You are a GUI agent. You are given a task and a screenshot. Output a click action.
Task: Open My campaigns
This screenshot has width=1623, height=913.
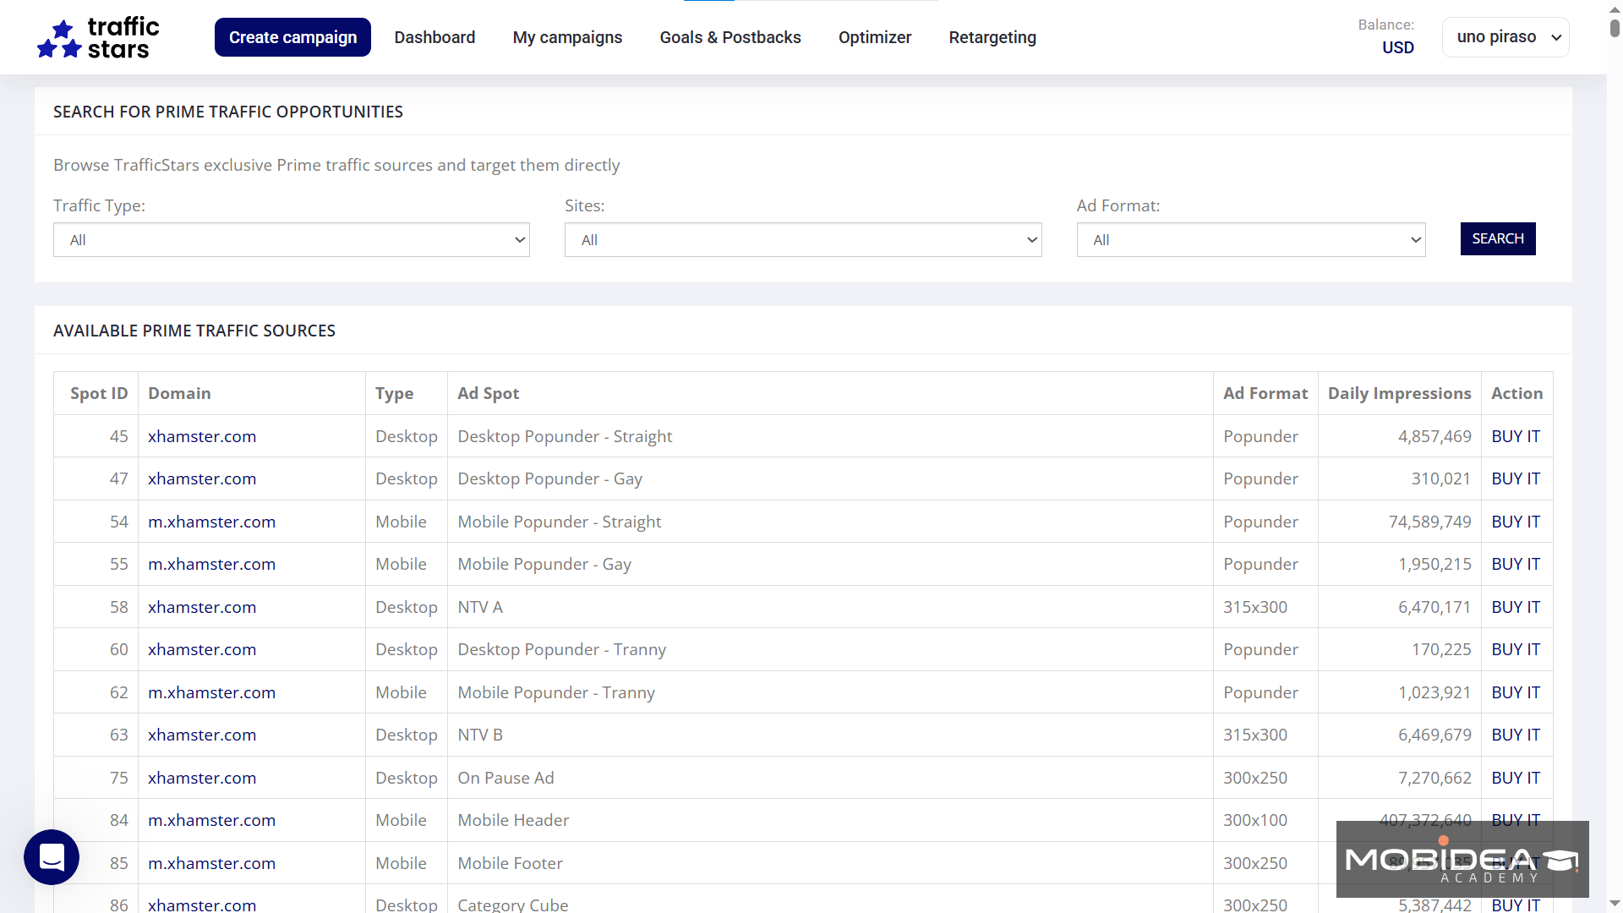pyautogui.click(x=567, y=37)
